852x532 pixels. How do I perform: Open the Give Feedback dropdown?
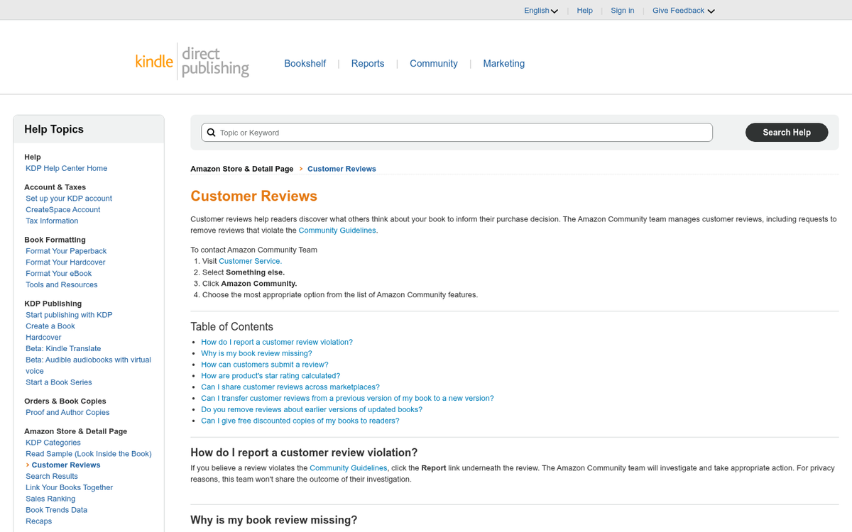682,10
